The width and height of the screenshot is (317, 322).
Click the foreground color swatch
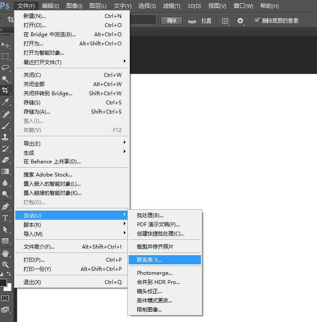(x=3, y=283)
